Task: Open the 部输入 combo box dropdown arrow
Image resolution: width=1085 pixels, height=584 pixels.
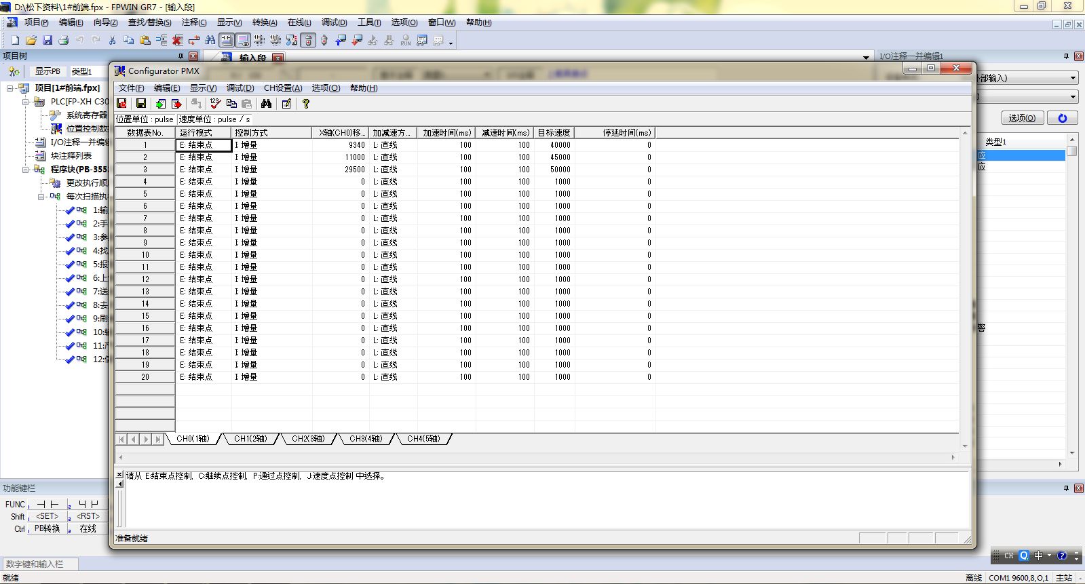Action: 1073,78
